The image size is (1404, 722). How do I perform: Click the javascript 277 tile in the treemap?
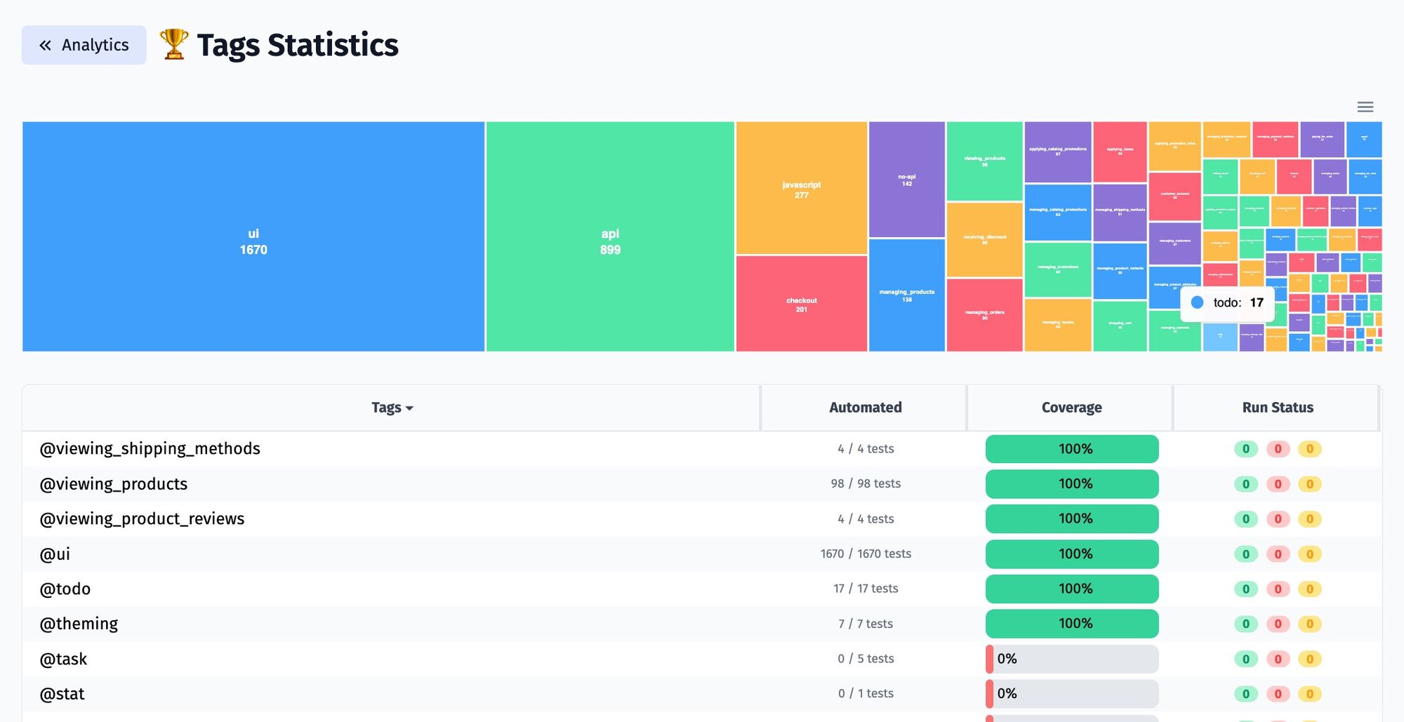(x=801, y=189)
